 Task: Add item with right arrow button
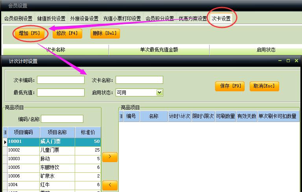(x=110, y=157)
